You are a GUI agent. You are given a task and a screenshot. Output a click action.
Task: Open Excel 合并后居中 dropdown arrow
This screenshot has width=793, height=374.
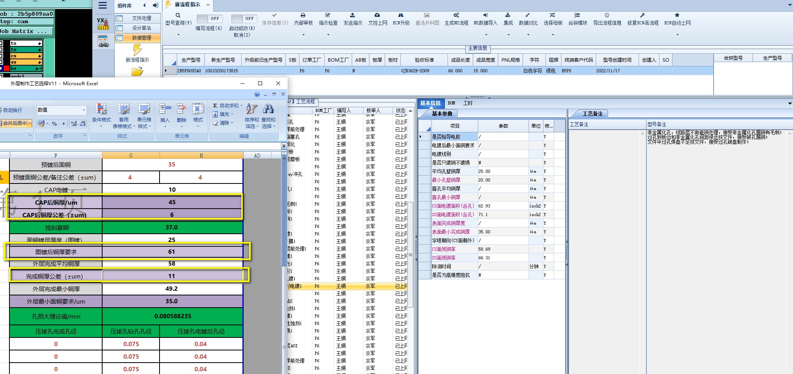coord(30,123)
